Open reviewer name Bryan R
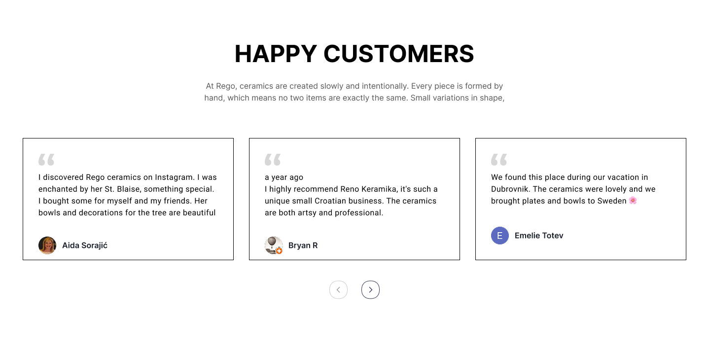The height and width of the screenshot is (341, 710). 303,245
